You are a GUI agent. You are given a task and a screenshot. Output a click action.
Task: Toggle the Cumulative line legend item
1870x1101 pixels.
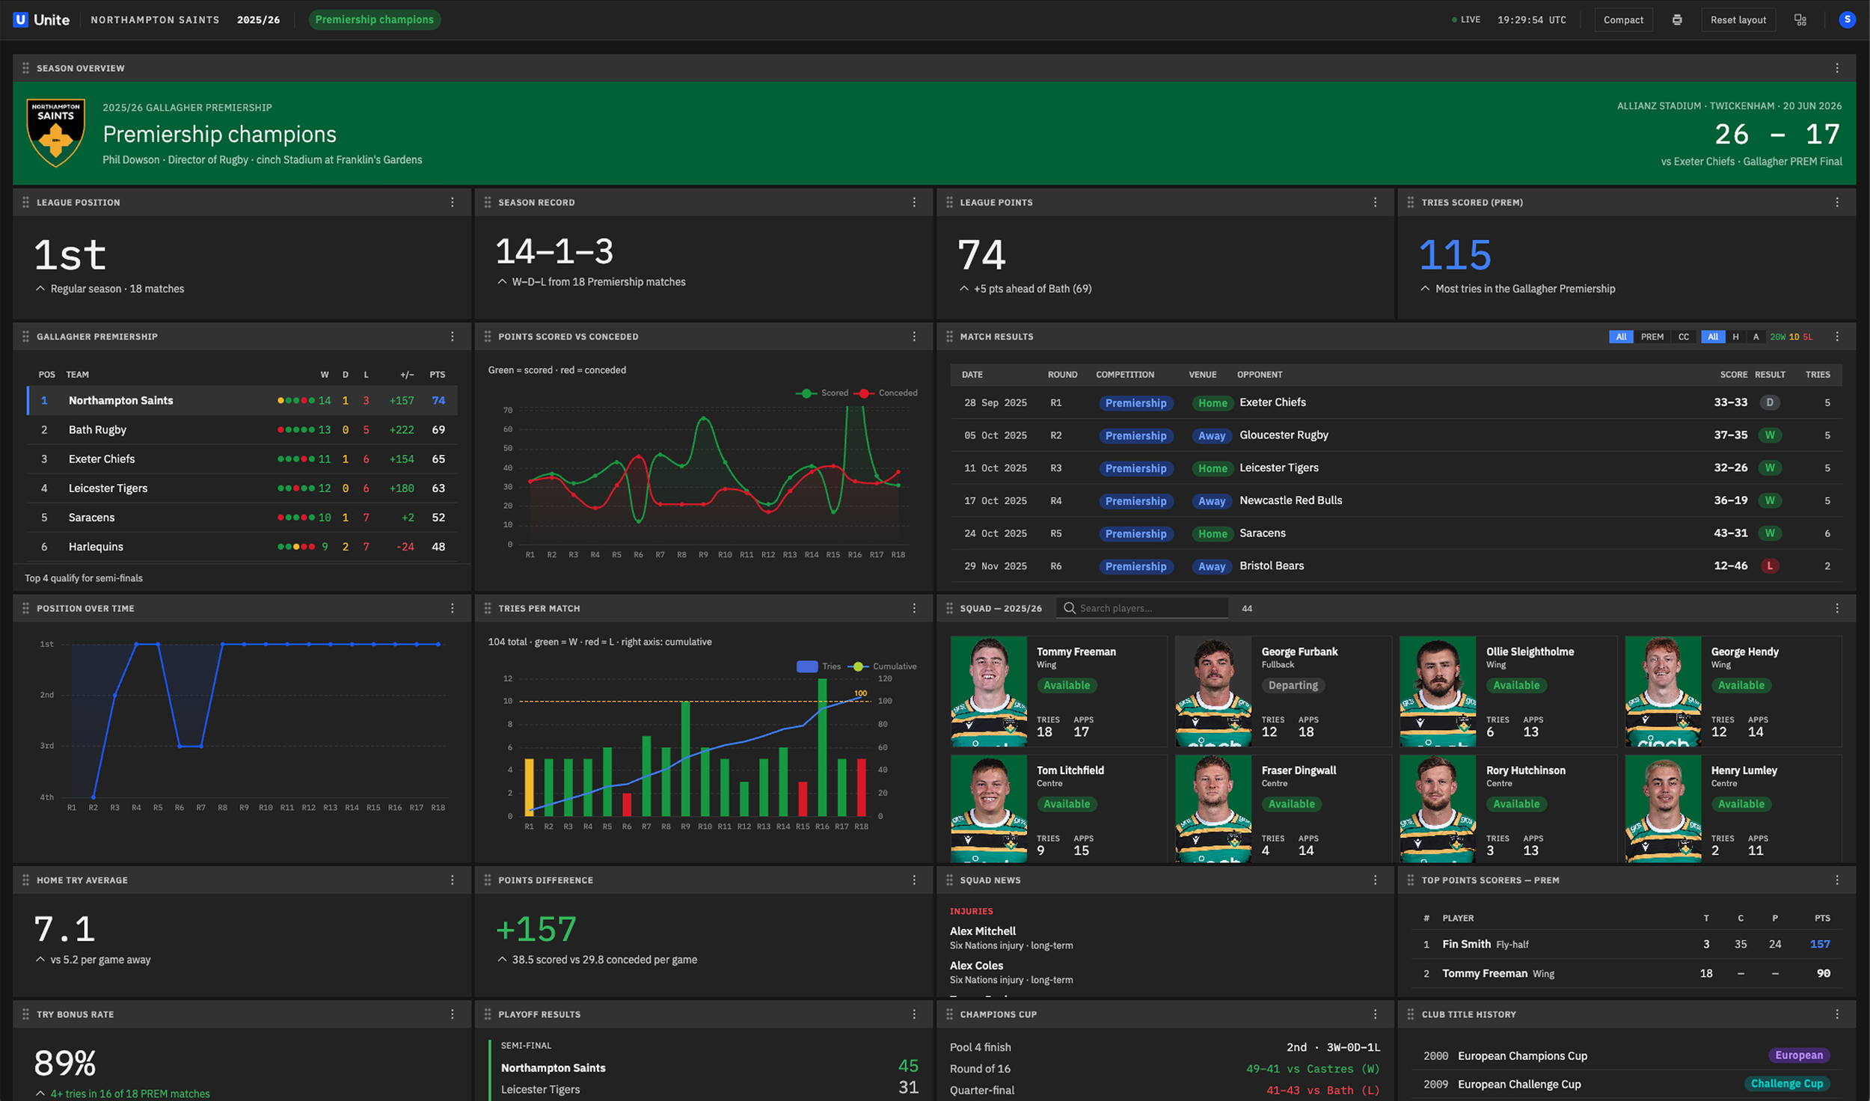pyautogui.click(x=883, y=666)
